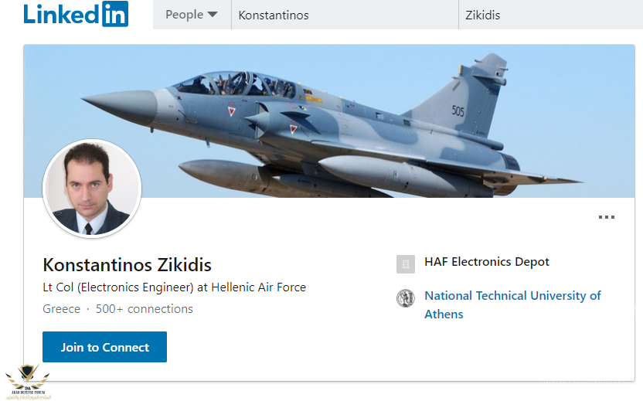Image resolution: width=643 pixels, height=401 pixels.
Task: Expand the People search-type dropdown arrow
Action: pos(213,15)
